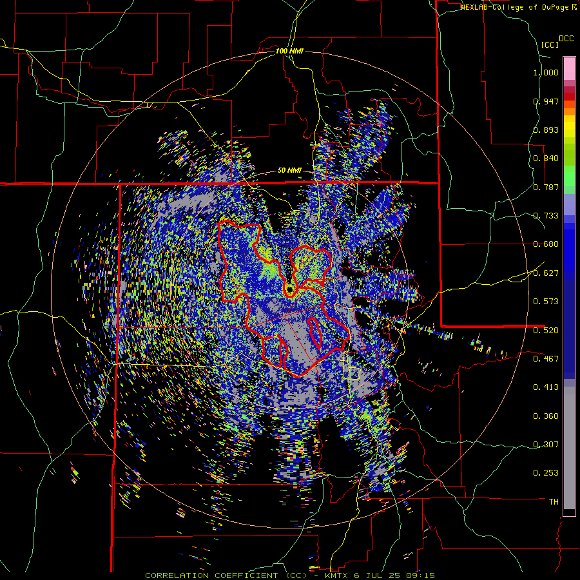
Task: Click the 0.307 legend value
Action: [546, 445]
